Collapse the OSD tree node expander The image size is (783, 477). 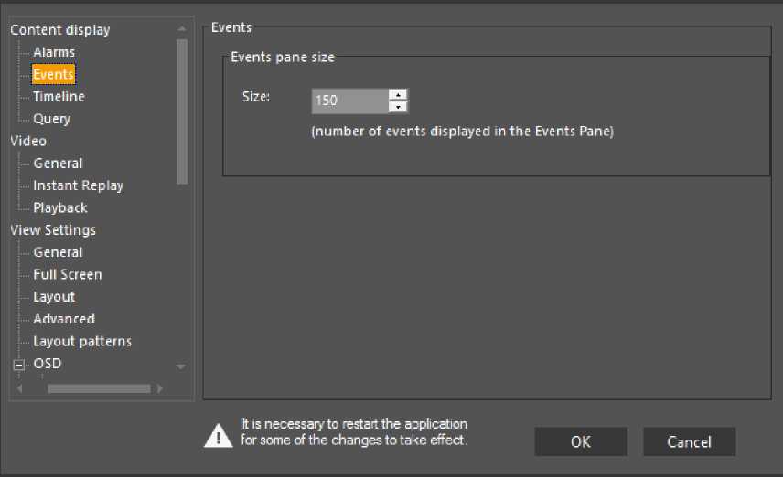tap(16, 365)
